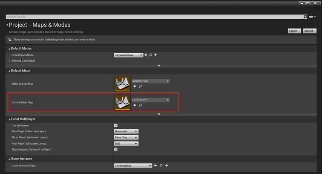Open Two Player Splitscreen Layout dropdown

click(x=126, y=131)
